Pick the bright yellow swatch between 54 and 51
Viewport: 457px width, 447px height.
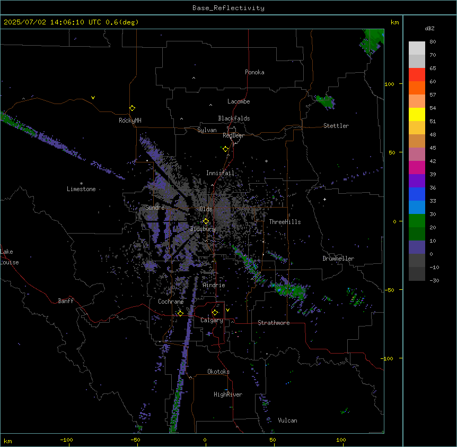[x=417, y=114]
